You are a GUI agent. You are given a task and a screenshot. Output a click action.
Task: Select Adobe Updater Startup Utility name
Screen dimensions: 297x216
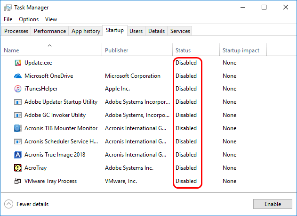click(x=61, y=102)
